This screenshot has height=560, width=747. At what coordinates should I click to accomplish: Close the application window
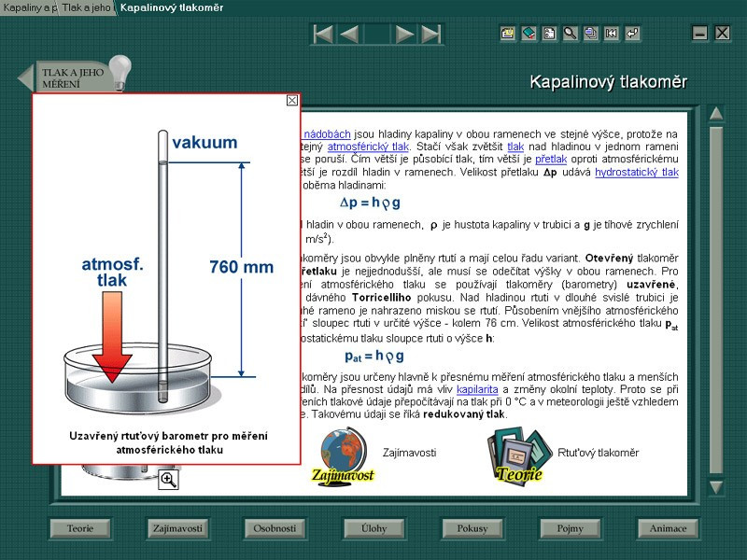723,33
